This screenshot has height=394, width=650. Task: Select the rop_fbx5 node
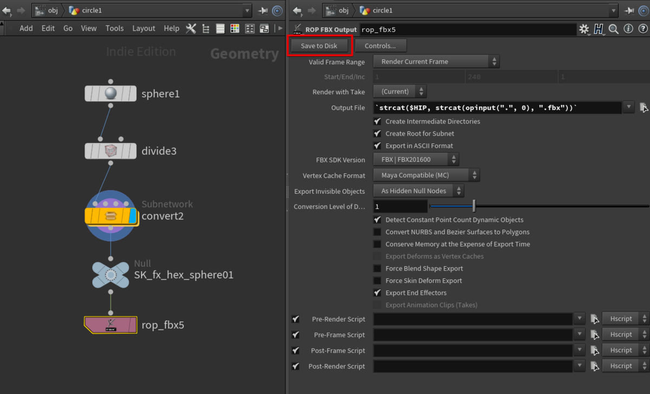click(x=110, y=325)
